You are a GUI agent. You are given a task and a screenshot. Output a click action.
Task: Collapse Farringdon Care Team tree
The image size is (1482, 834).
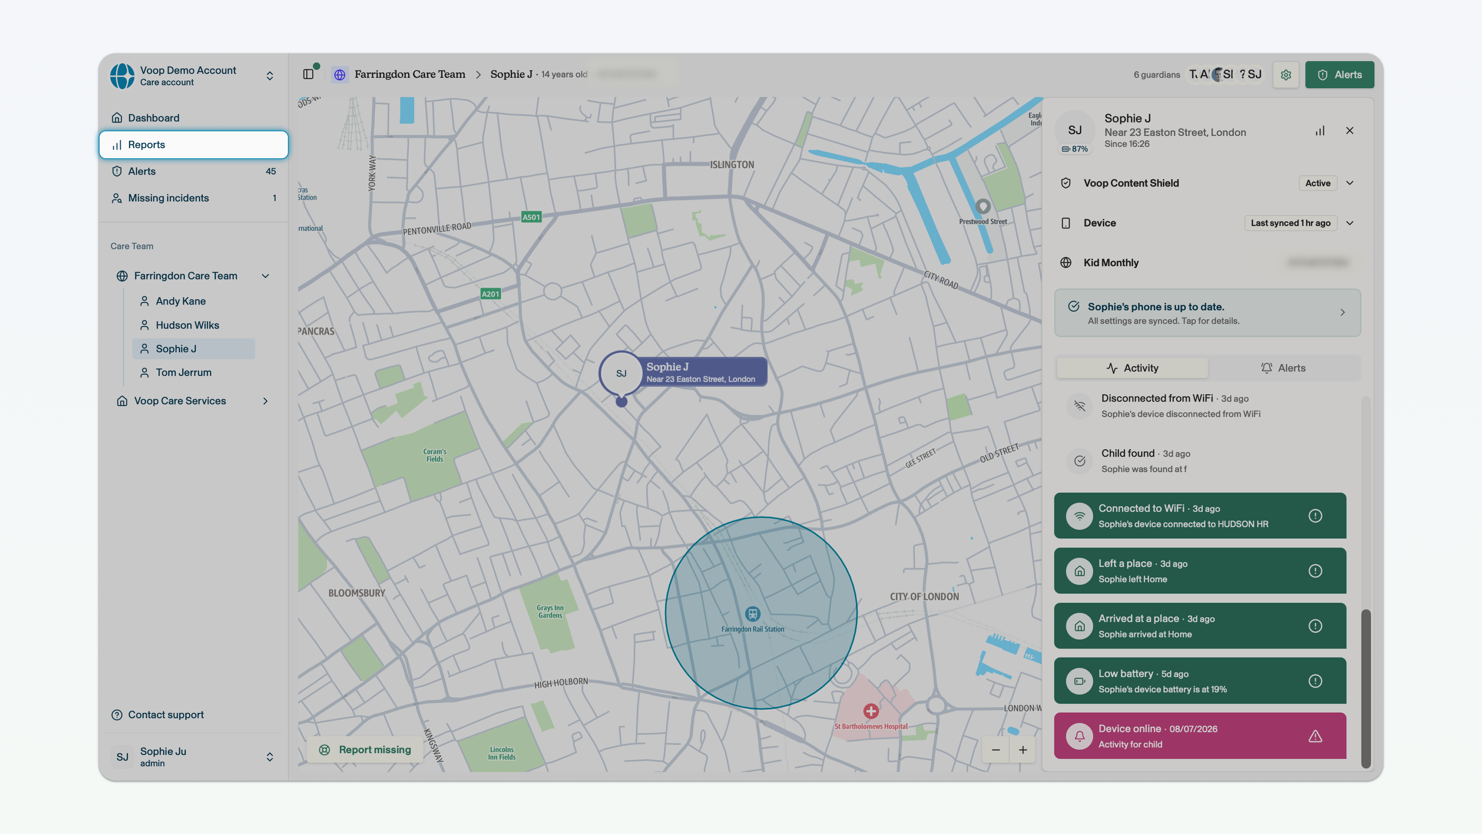pos(265,276)
